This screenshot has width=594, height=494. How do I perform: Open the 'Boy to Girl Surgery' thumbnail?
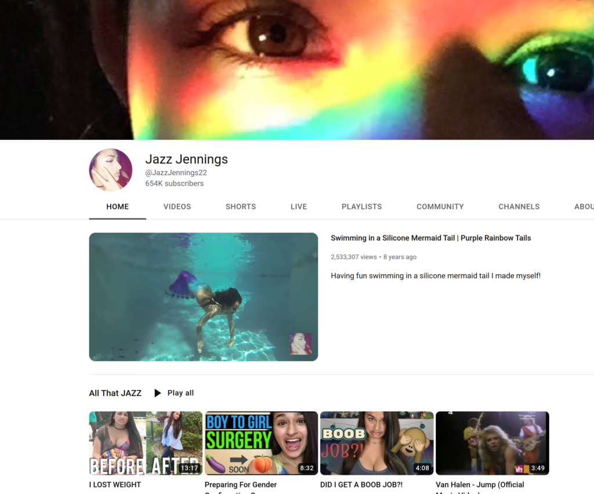[x=261, y=443]
